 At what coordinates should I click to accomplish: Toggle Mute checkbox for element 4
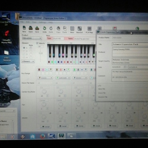click(x=31, y=57)
